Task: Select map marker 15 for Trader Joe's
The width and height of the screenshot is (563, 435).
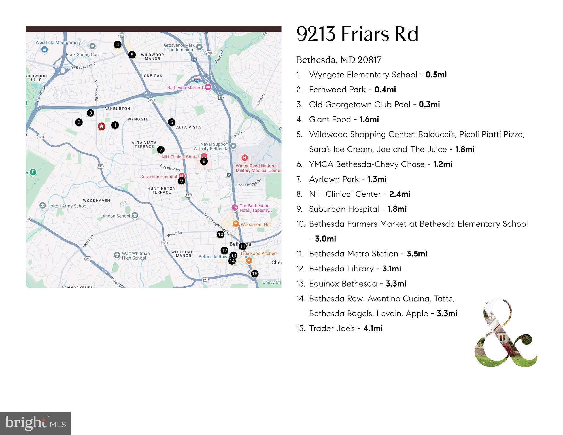Action: [255, 273]
